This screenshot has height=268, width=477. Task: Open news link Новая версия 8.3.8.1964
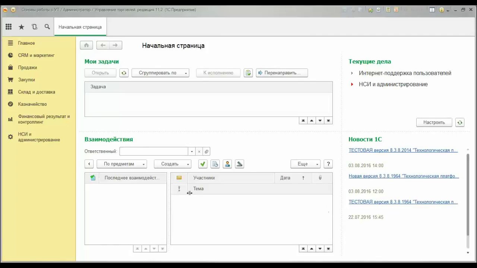(x=404, y=176)
